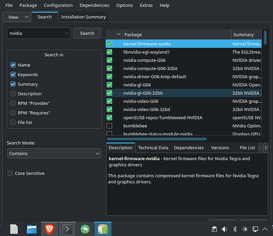The width and height of the screenshot is (273, 236).
Task: Enable the Description search checkbox
Action: pyautogui.click(x=13, y=93)
